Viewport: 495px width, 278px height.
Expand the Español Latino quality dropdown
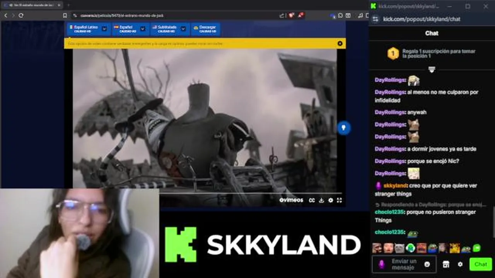104,29
